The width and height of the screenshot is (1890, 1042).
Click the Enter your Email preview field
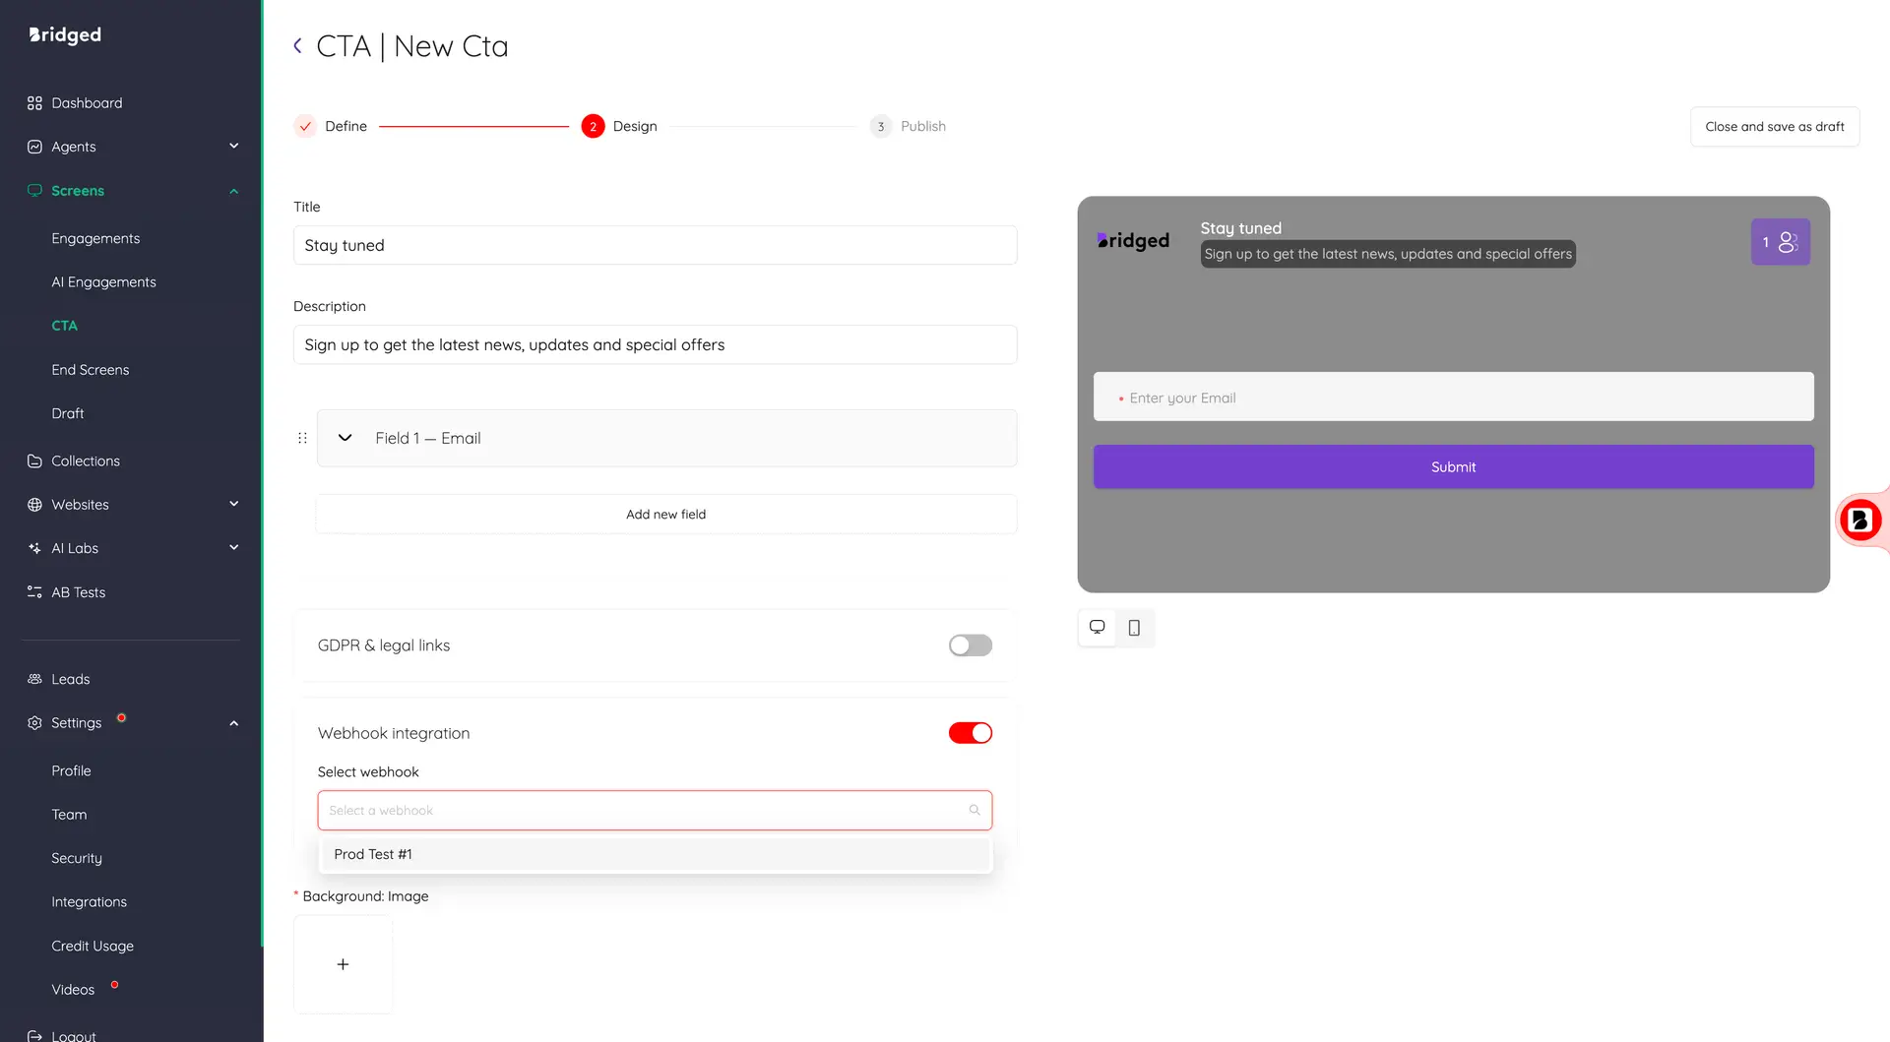pos(1453,397)
